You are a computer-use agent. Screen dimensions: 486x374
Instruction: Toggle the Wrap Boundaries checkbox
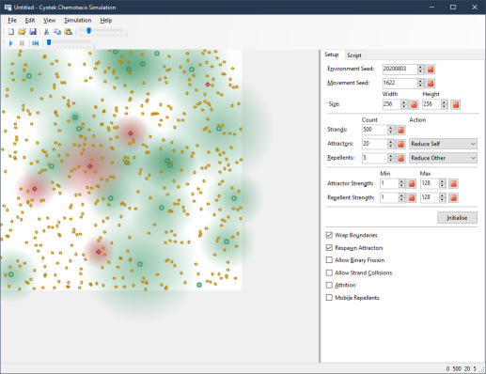(x=329, y=235)
